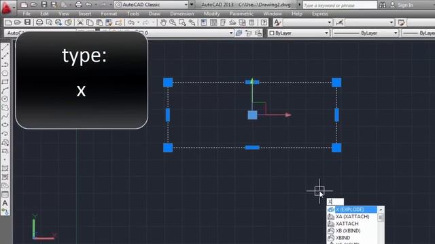Open the text style dropdown
The height and width of the screenshot is (244, 435).
tap(307, 22)
